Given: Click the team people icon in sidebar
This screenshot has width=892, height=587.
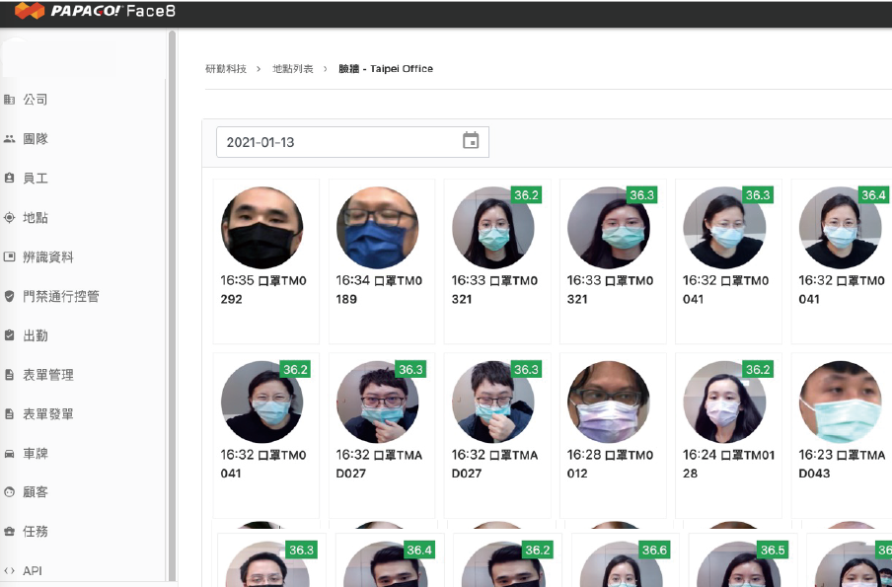Looking at the screenshot, I should pos(9,139).
